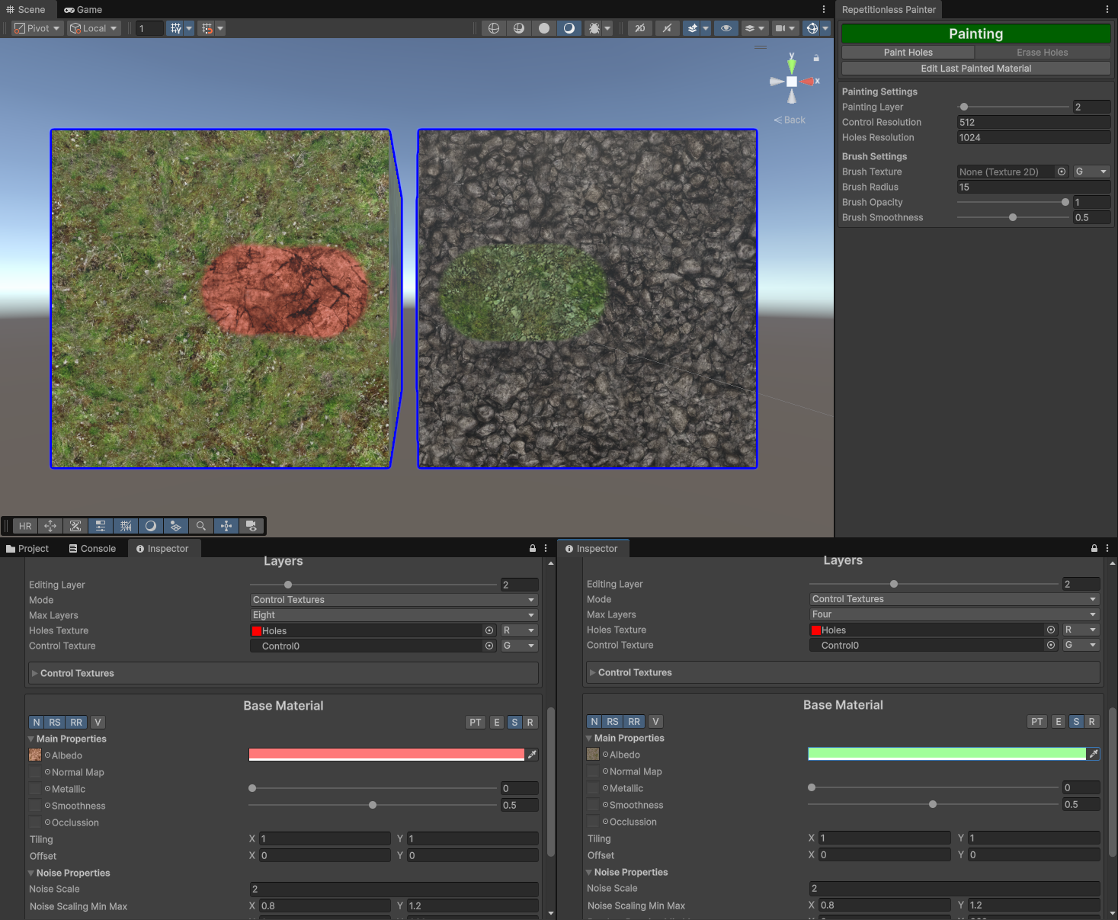Screen dimensions: 1118x920
Task: Open the Local handle rotation dropdown
Action: click(x=95, y=28)
